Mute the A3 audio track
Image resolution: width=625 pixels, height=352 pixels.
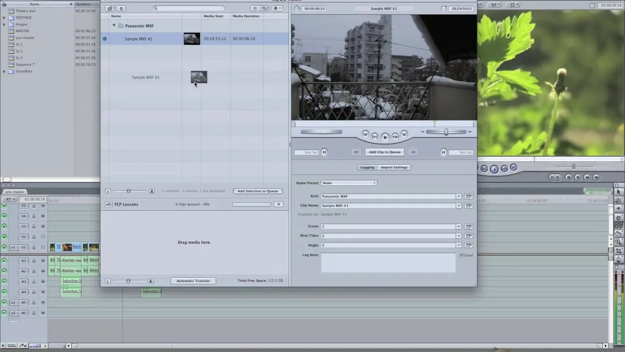click(4, 282)
